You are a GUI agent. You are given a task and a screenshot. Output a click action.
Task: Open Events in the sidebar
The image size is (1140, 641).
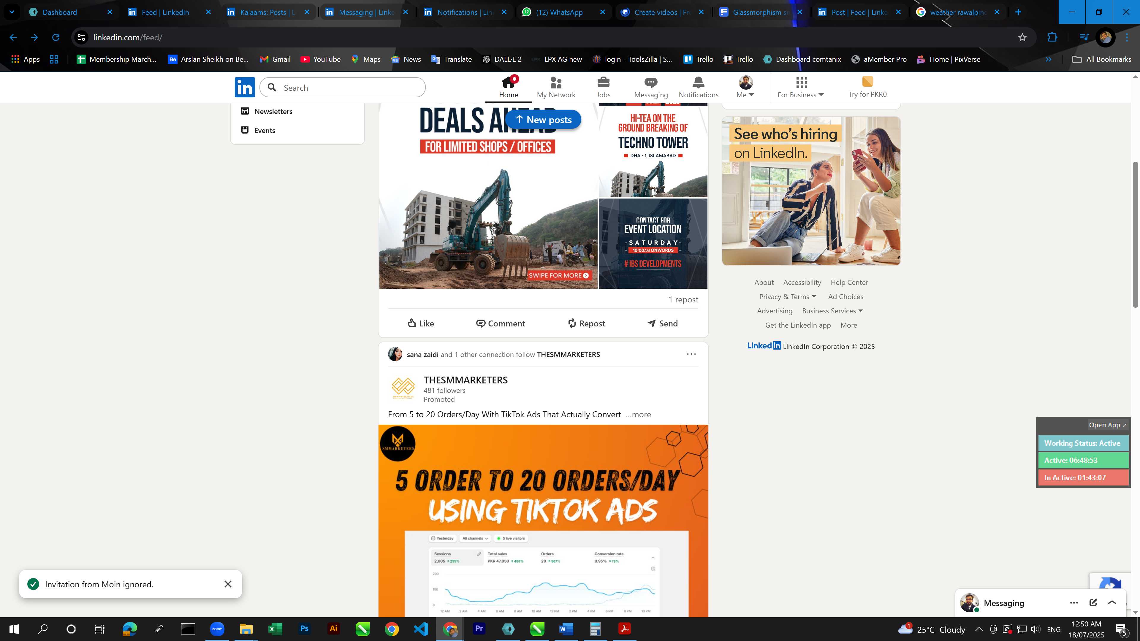pos(258,131)
